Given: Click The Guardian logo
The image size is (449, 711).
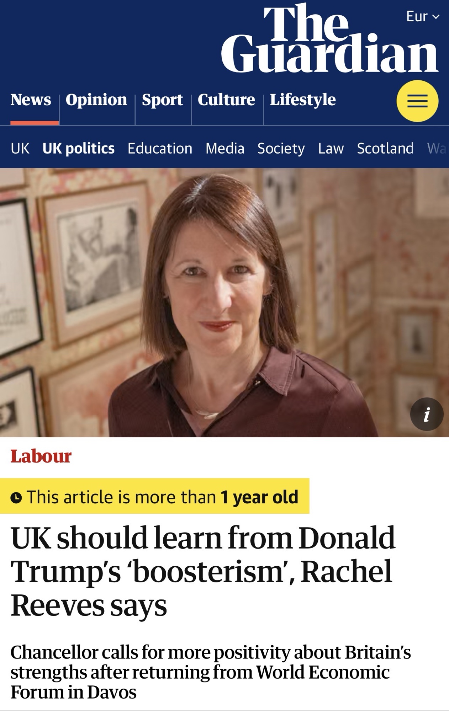Looking at the screenshot, I should pos(329,39).
